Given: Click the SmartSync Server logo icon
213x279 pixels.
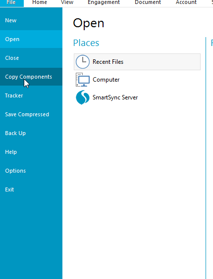Looking at the screenshot, I should (83, 97).
